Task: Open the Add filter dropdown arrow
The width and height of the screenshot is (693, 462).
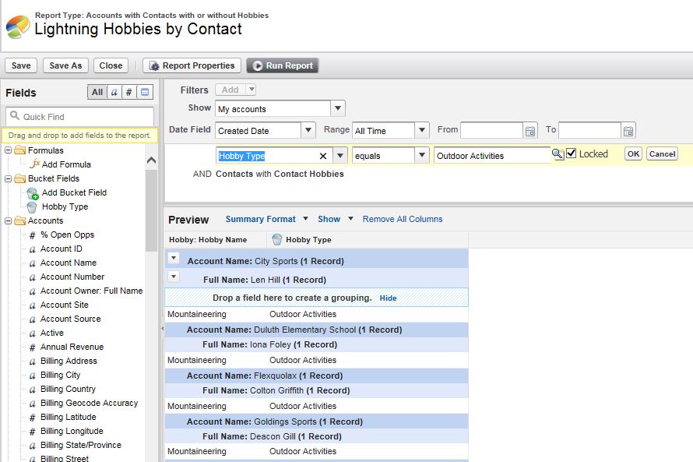Action: [251, 90]
